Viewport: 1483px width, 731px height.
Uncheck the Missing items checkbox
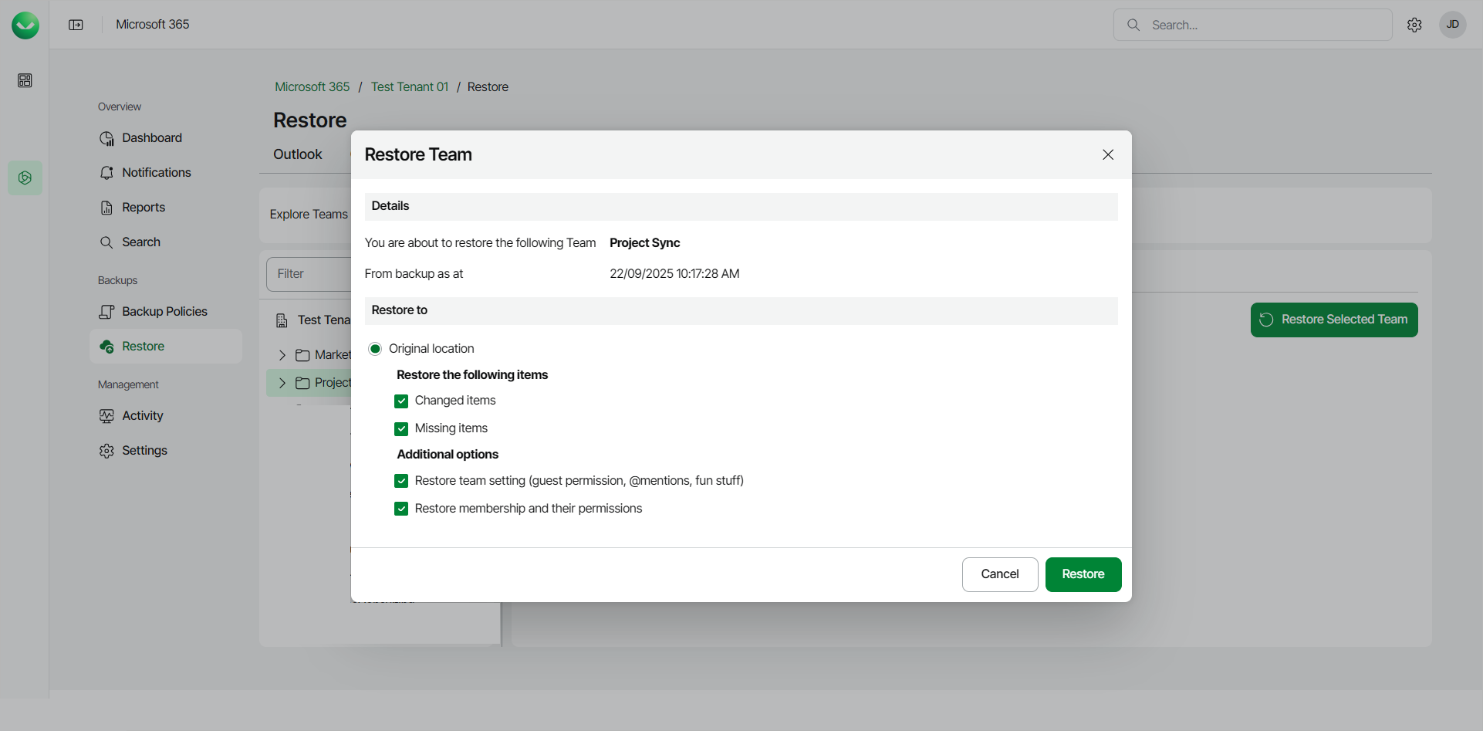point(401,429)
